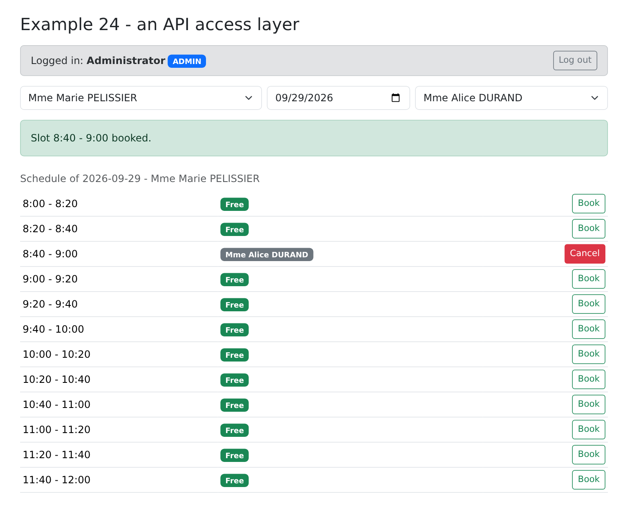Click the '11:20 - 11:40' time slot text
The height and width of the screenshot is (518, 628).
coord(57,455)
